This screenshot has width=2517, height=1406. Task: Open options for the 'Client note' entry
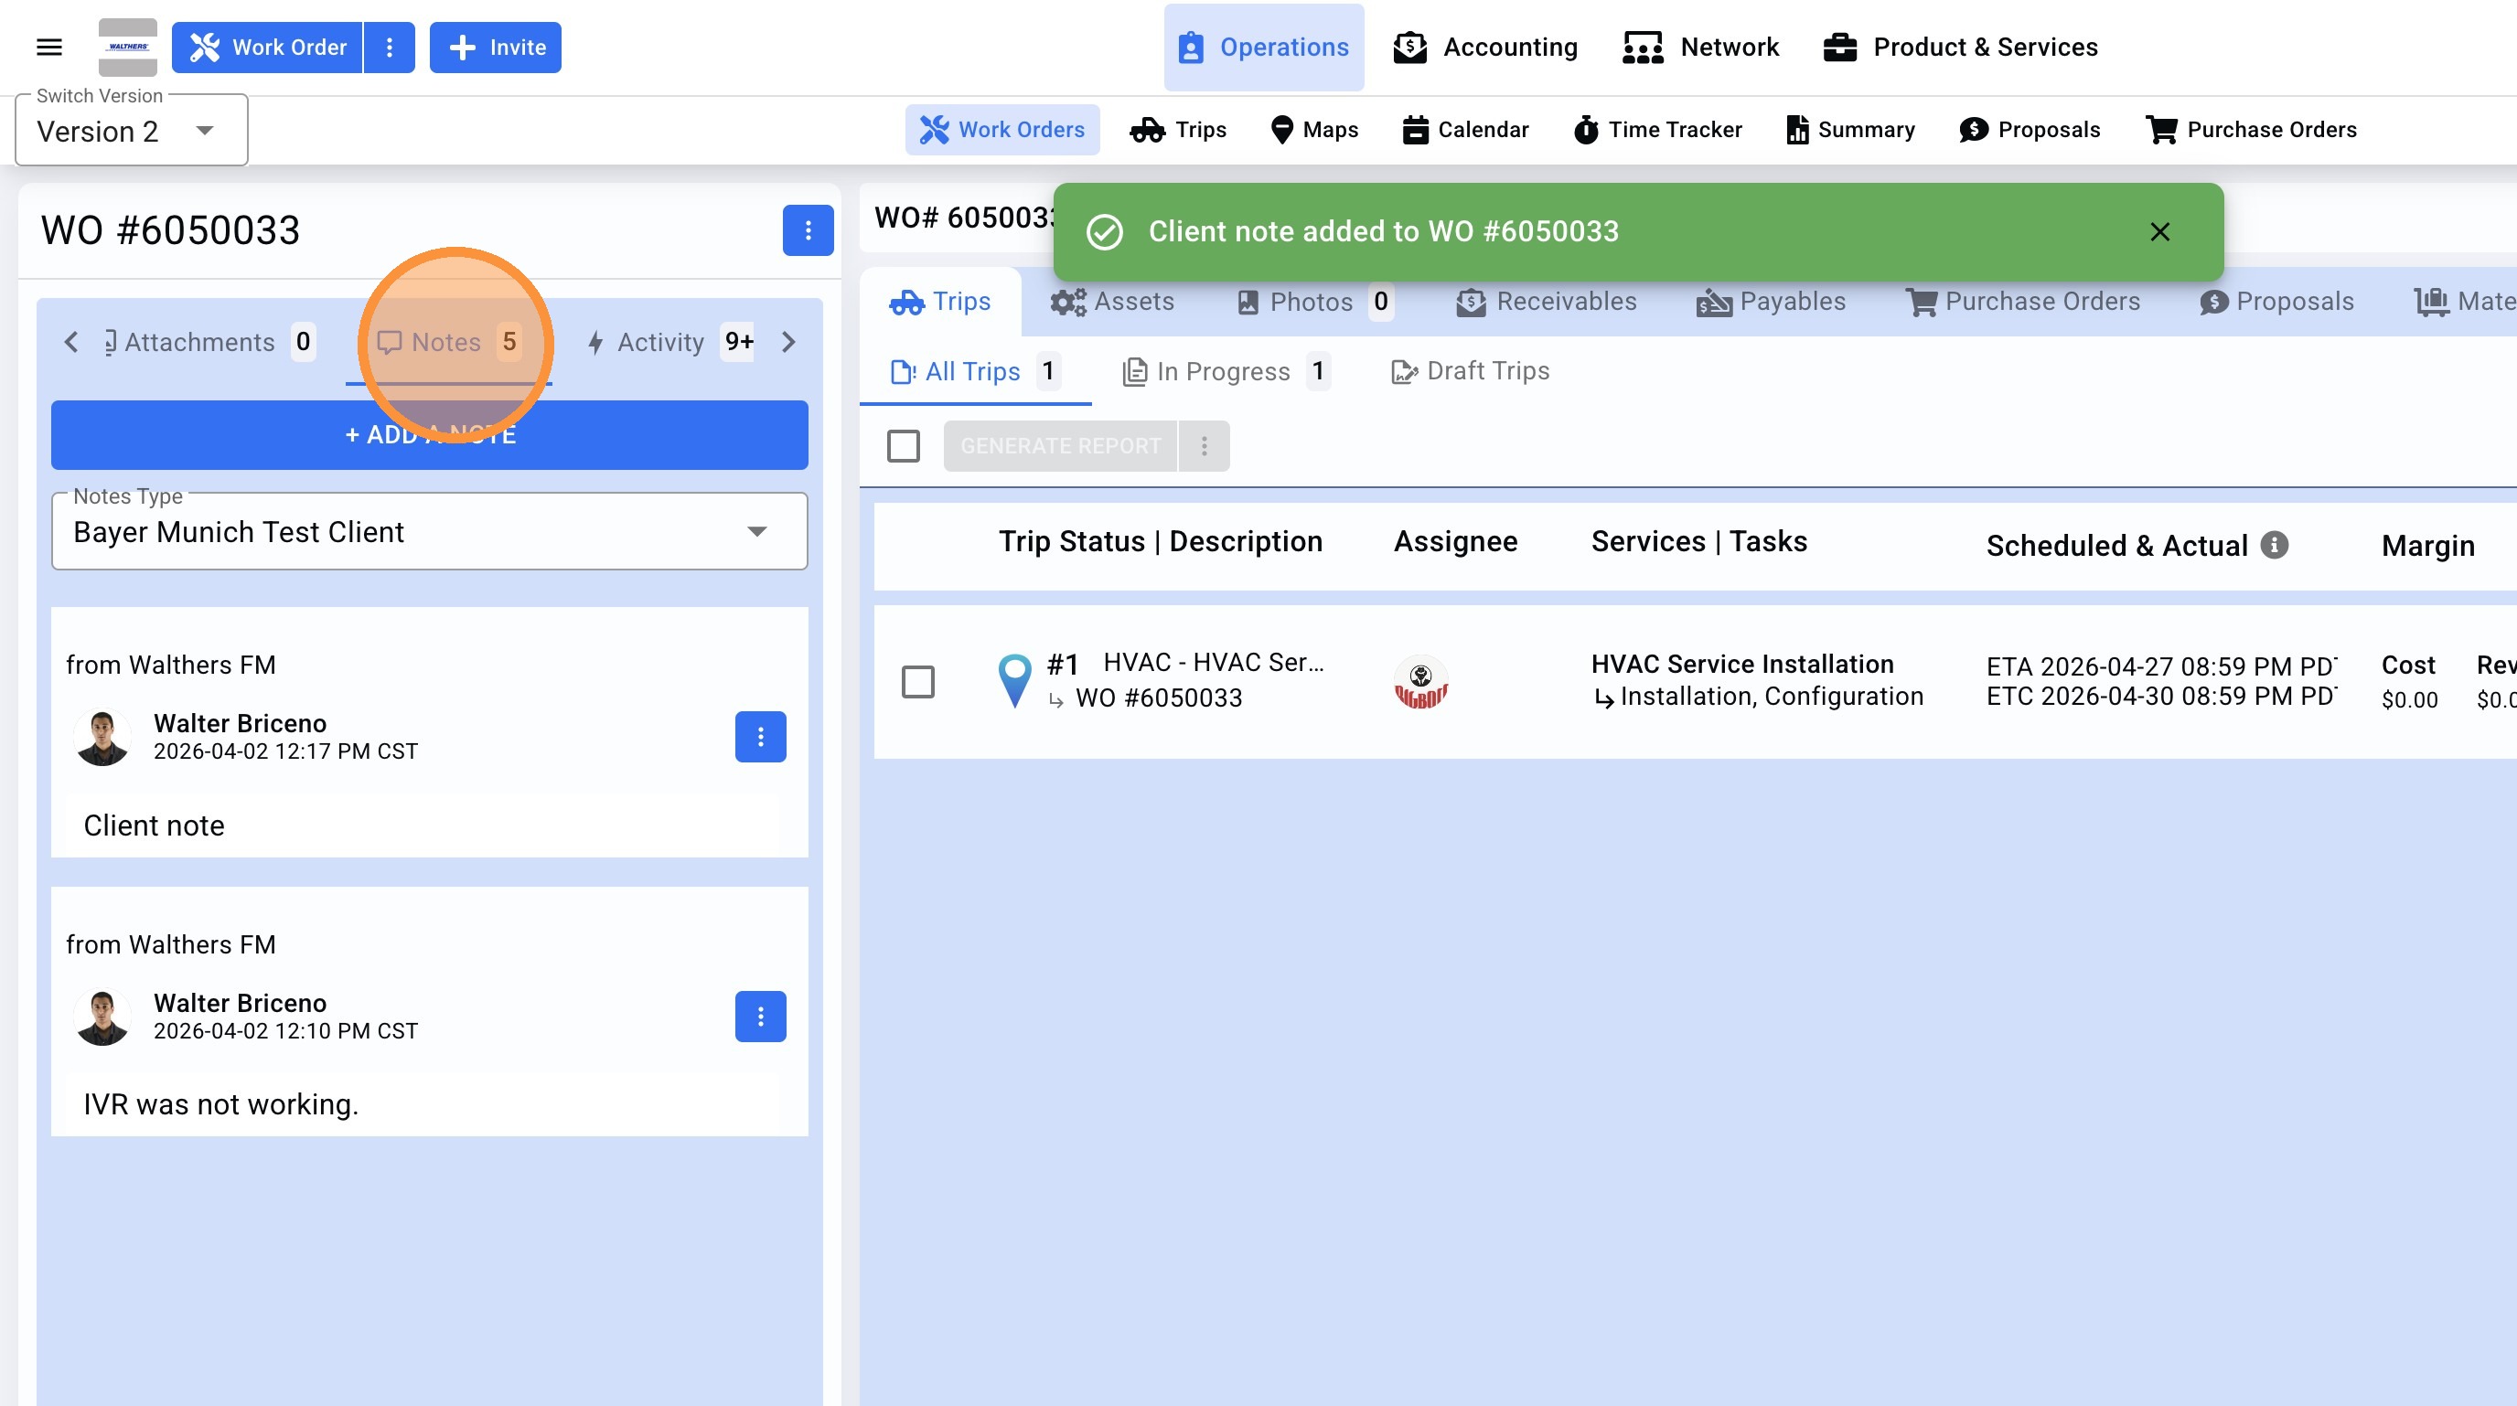pos(760,737)
